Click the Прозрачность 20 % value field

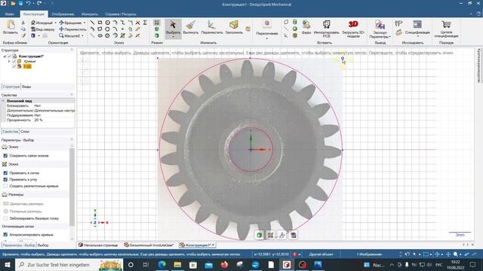point(54,120)
